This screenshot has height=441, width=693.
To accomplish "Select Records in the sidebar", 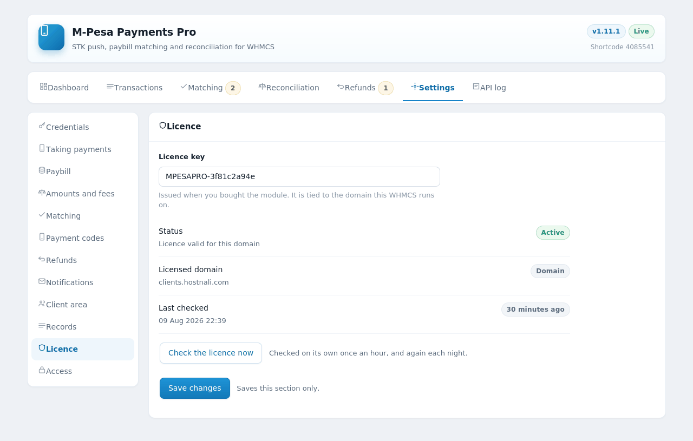I will [83, 327].
